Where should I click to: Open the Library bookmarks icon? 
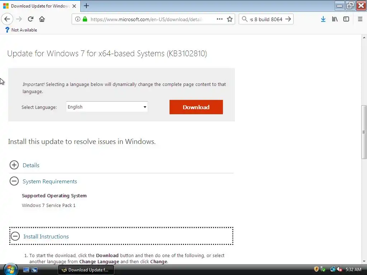335,19
